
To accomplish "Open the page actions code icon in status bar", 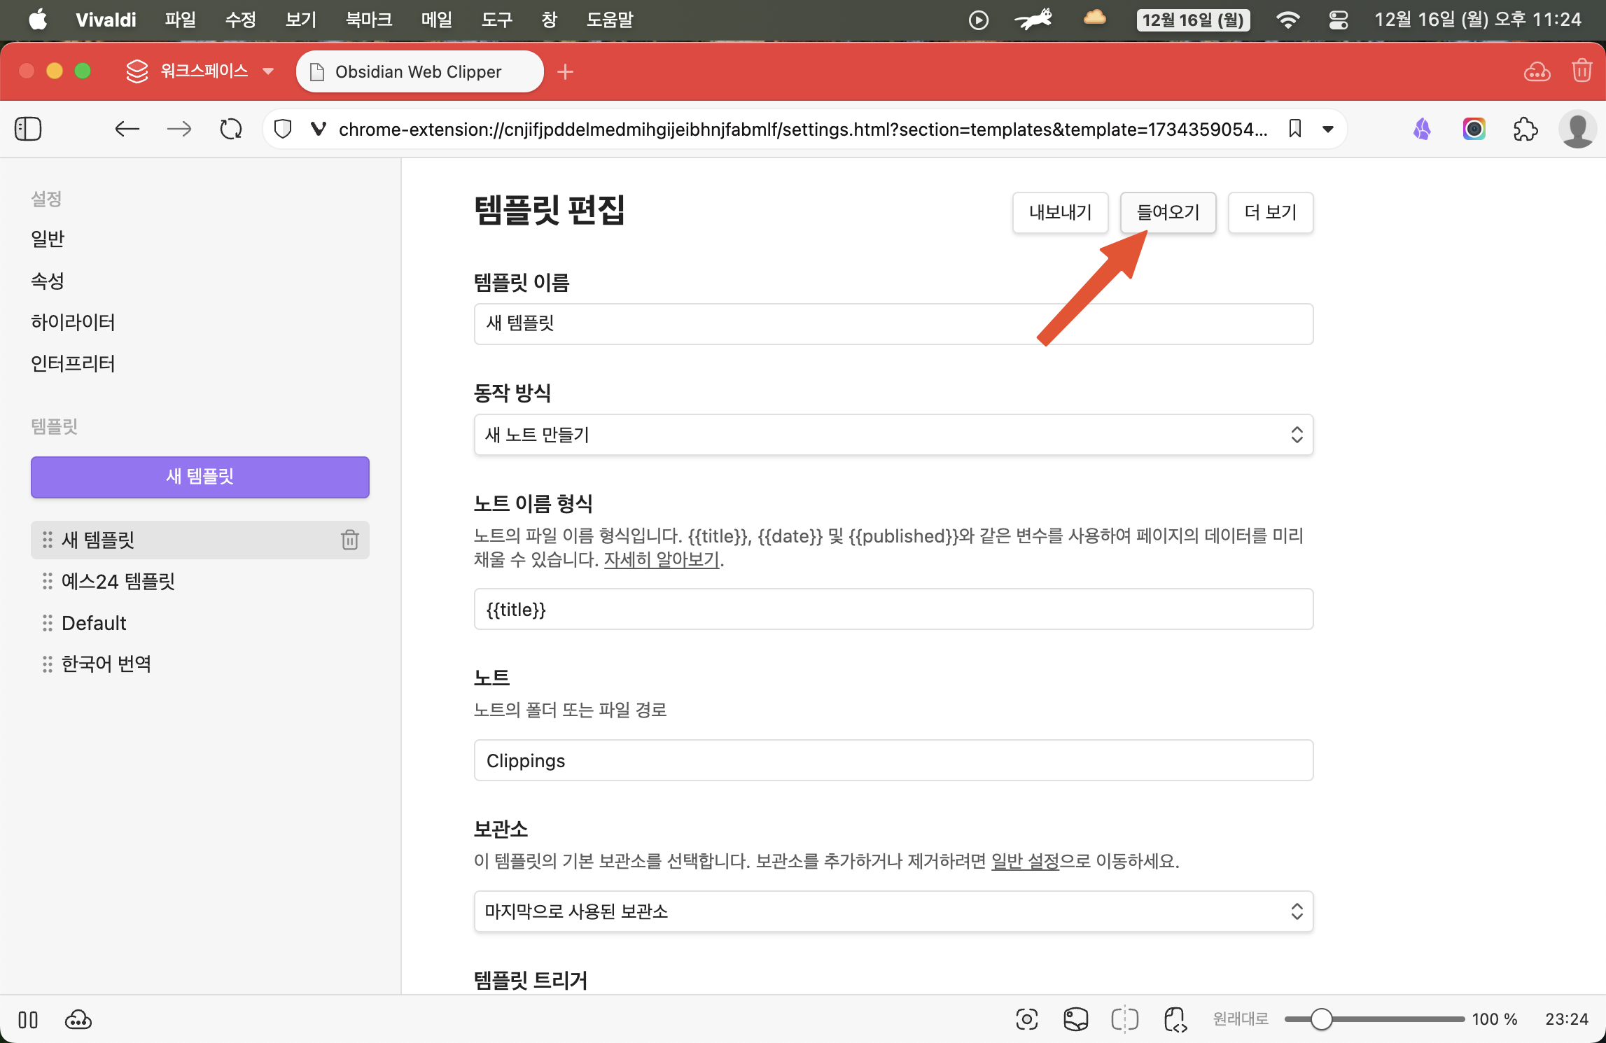I will pos(1175,1019).
